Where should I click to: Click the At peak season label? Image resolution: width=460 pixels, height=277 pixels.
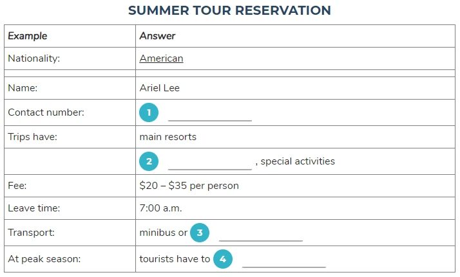click(x=44, y=259)
